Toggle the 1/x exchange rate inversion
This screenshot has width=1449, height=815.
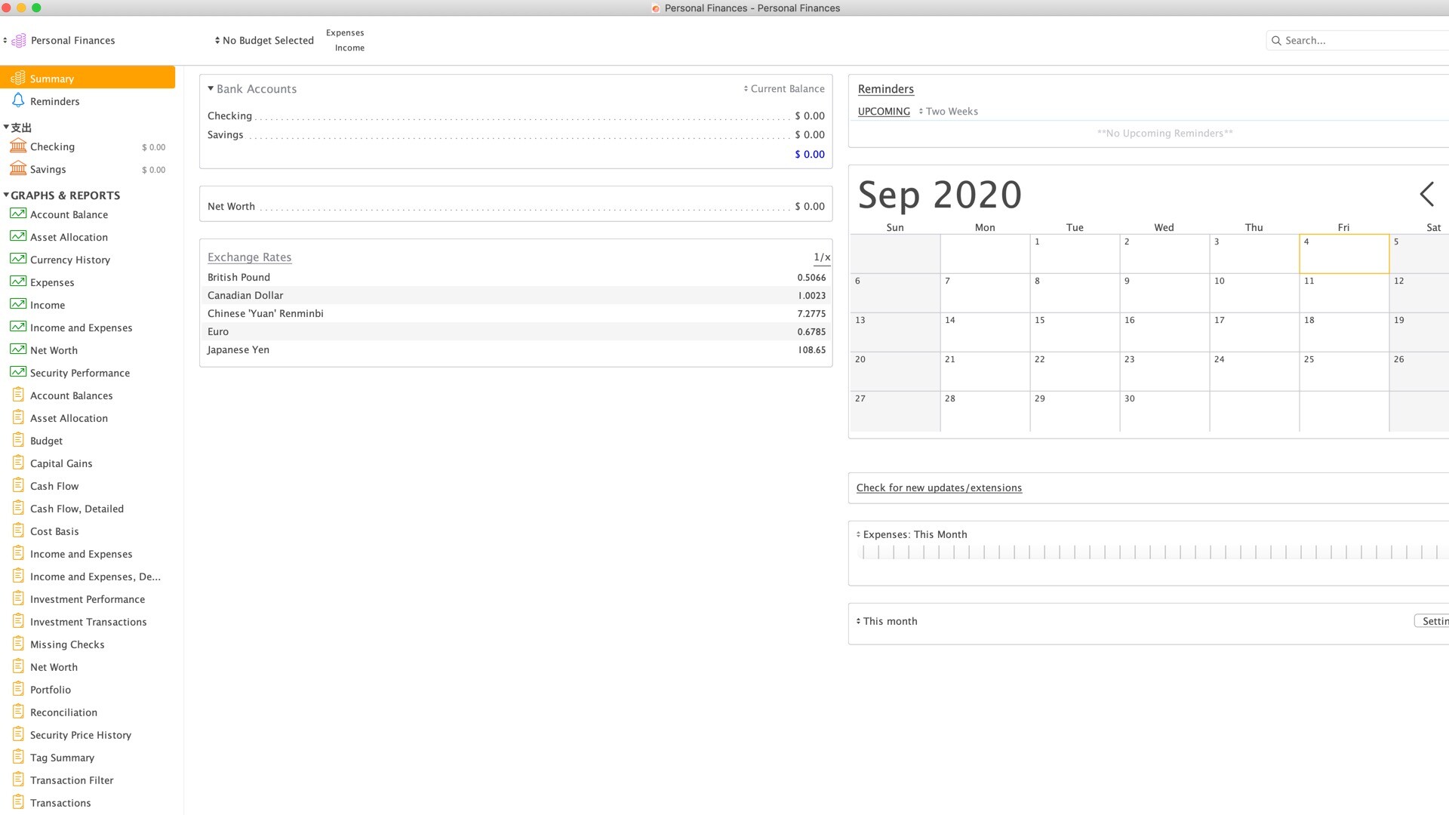[x=822, y=257]
